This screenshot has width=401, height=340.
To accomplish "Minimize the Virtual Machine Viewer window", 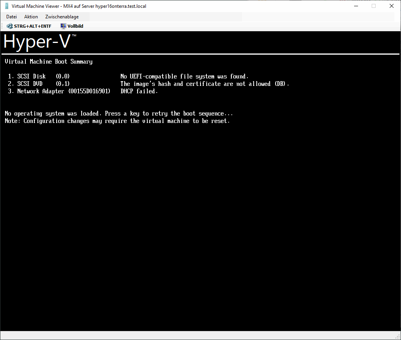I will click(356, 6).
